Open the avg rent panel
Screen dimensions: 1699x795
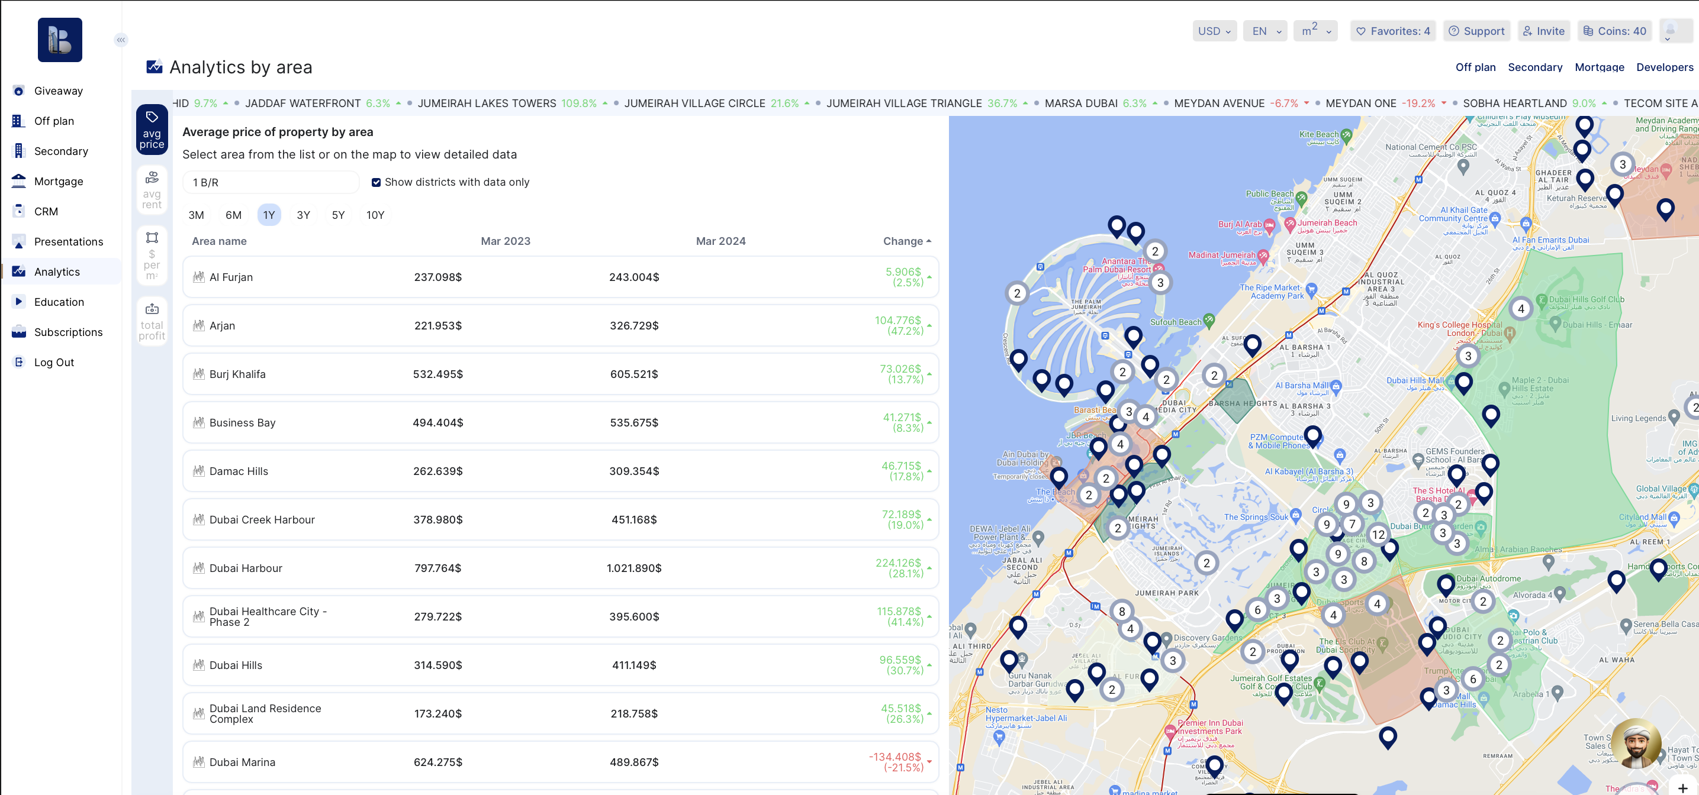pyautogui.click(x=152, y=190)
